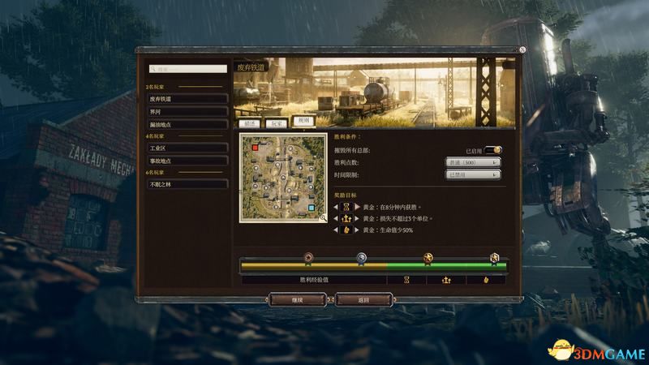The height and width of the screenshot is (365, 649).
Task: Close the map selection dialog
Action: point(522,49)
